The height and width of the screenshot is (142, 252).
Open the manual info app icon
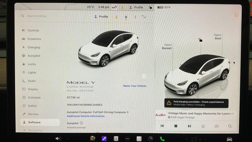(116, 138)
